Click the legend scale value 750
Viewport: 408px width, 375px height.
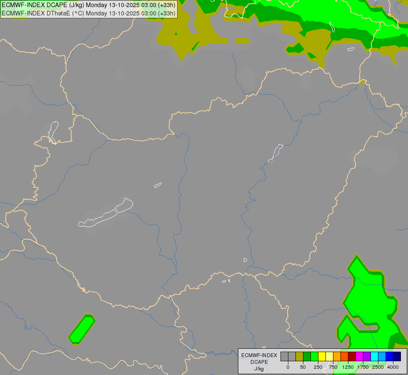pos(333,367)
